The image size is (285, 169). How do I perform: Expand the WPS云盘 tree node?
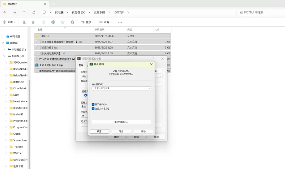click(x=3, y=36)
